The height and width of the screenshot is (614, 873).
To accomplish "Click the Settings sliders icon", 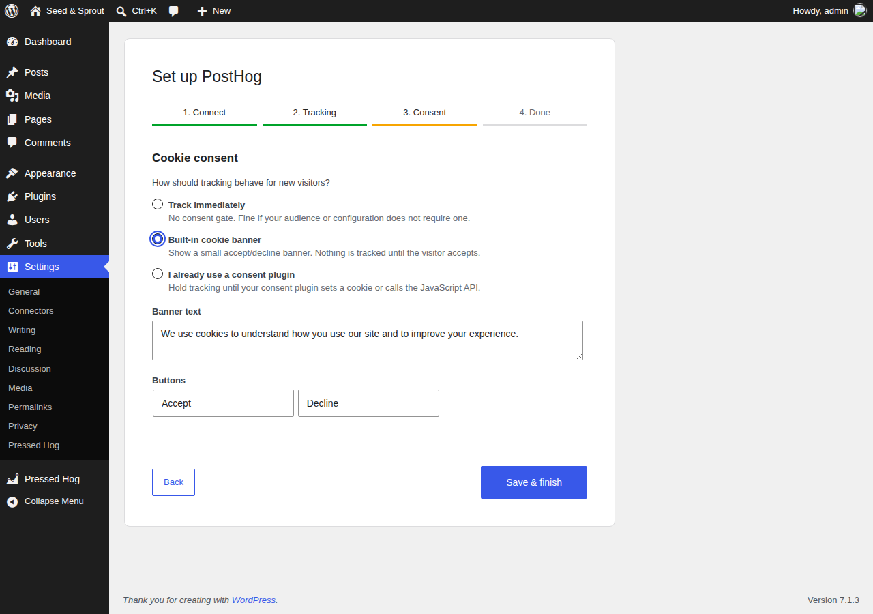I will click(12, 267).
